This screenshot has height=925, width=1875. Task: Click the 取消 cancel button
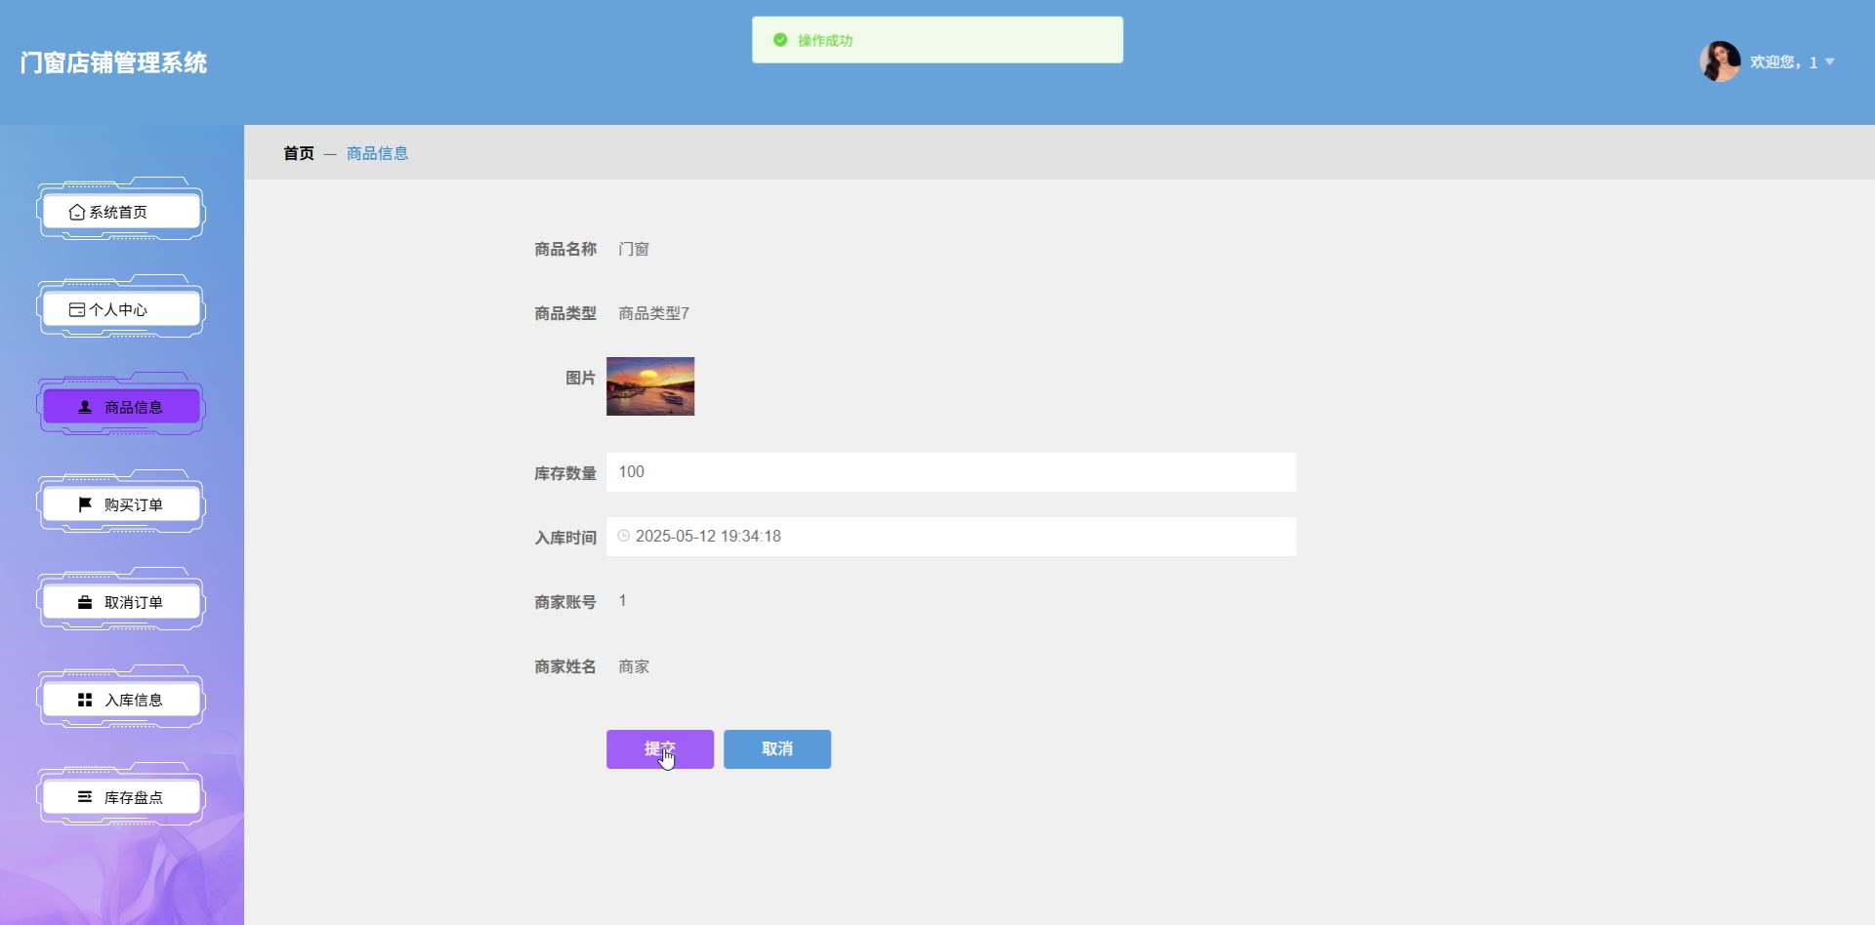tap(777, 749)
